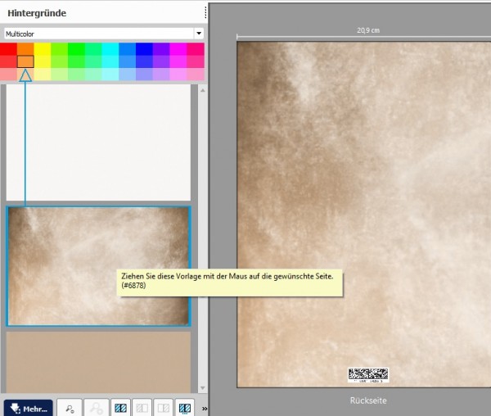Select the highlighted orange color swatch
The image size is (491, 416).
point(25,61)
